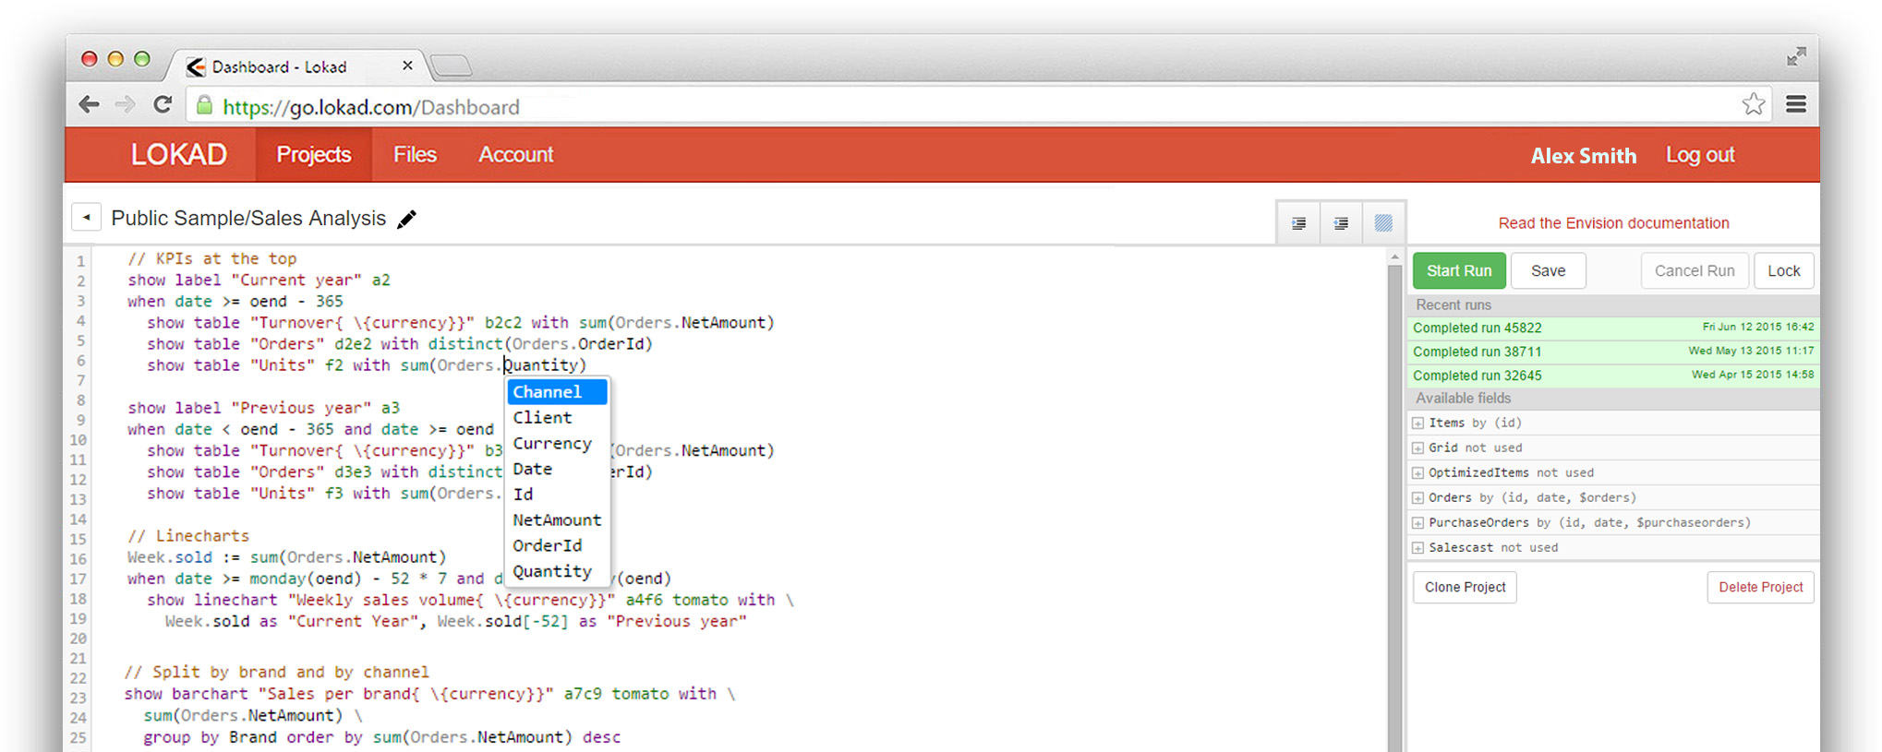
Task: Close the Dashboard - Lokad tab
Action: tap(407, 66)
